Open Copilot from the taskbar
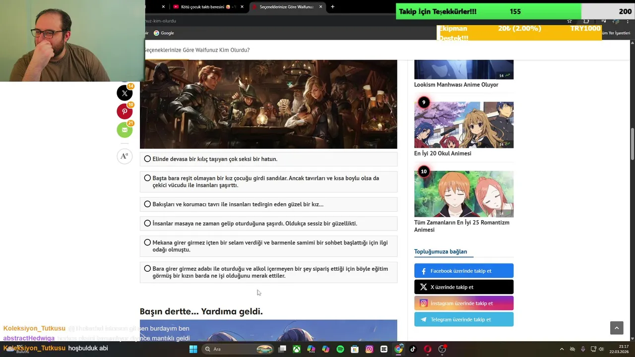635x357 pixels. [325, 349]
